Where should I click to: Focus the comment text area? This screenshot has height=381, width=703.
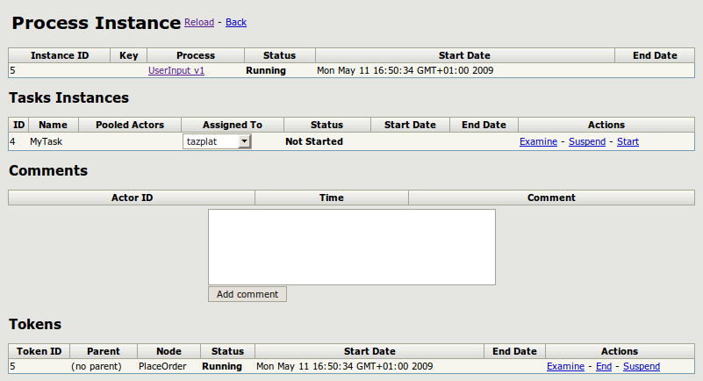(351, 247)
